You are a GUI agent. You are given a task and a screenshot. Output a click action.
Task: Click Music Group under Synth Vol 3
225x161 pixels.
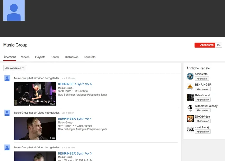pyautogui.click(x=65, y=157)
